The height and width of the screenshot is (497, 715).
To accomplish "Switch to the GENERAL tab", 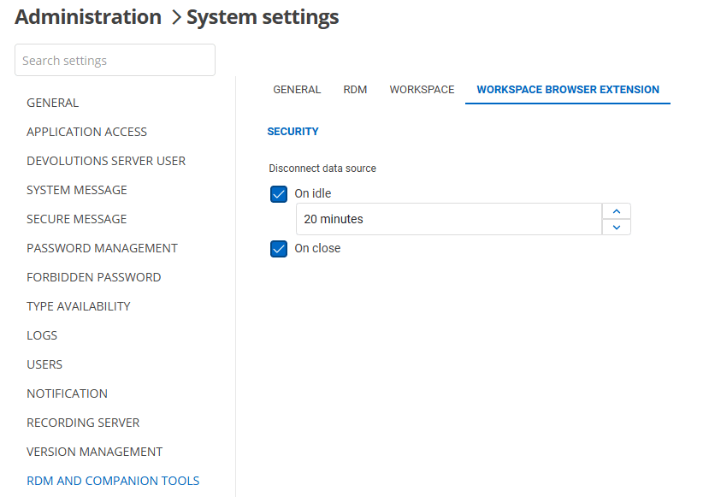I will pyautogui.click(x=297, y=89).
